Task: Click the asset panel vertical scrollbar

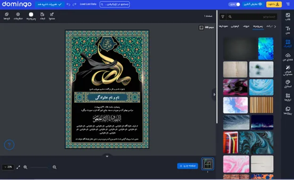Action: pyautogui.click(x=217, y=67)
